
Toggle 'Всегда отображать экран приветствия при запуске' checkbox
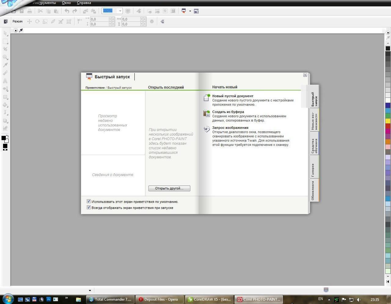click(x=89, y=207)
